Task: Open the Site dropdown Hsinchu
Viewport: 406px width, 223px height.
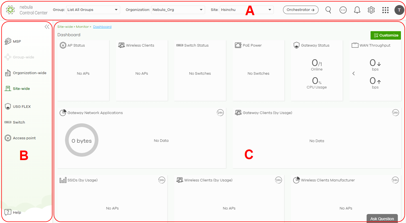Action: point(246,10)
